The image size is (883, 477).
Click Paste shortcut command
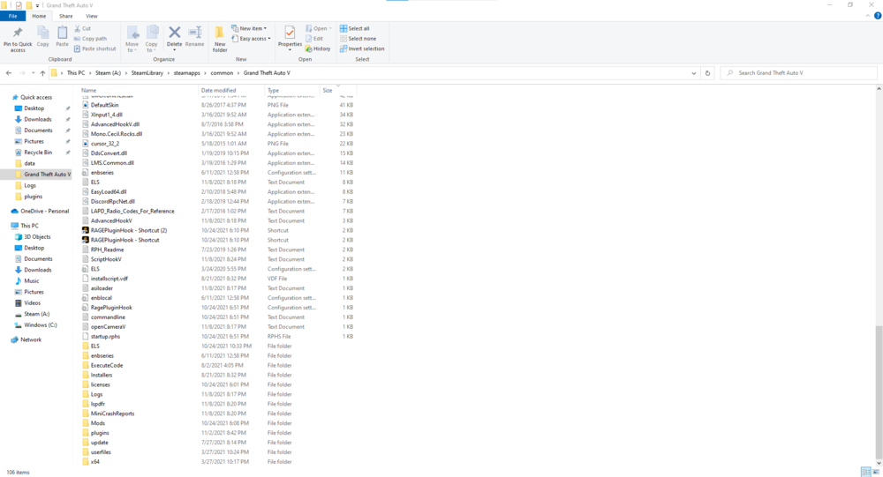pos(95,49)
